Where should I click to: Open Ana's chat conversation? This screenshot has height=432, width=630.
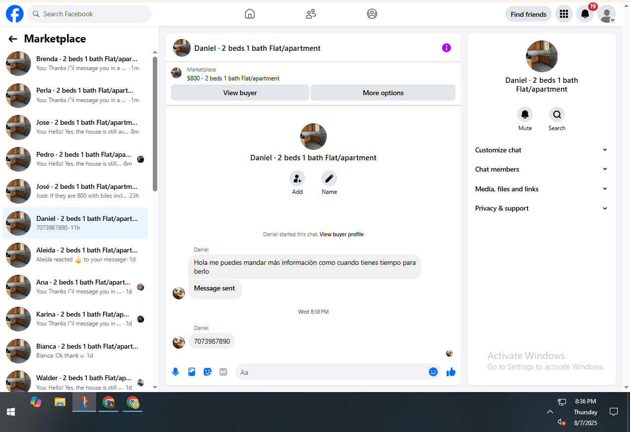point(75,287)
